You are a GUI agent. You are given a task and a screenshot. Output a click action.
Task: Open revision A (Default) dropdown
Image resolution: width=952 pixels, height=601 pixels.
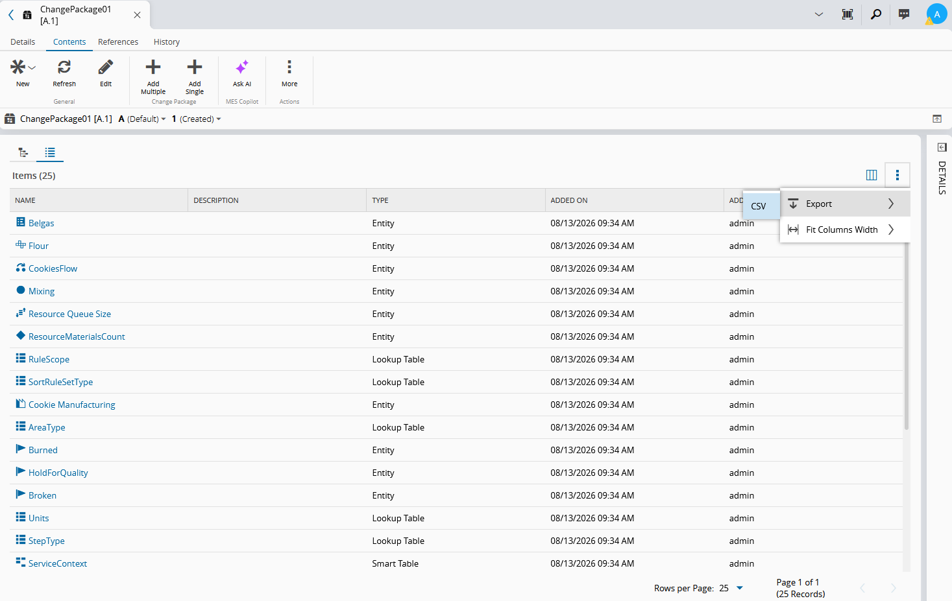click(142, 119)
